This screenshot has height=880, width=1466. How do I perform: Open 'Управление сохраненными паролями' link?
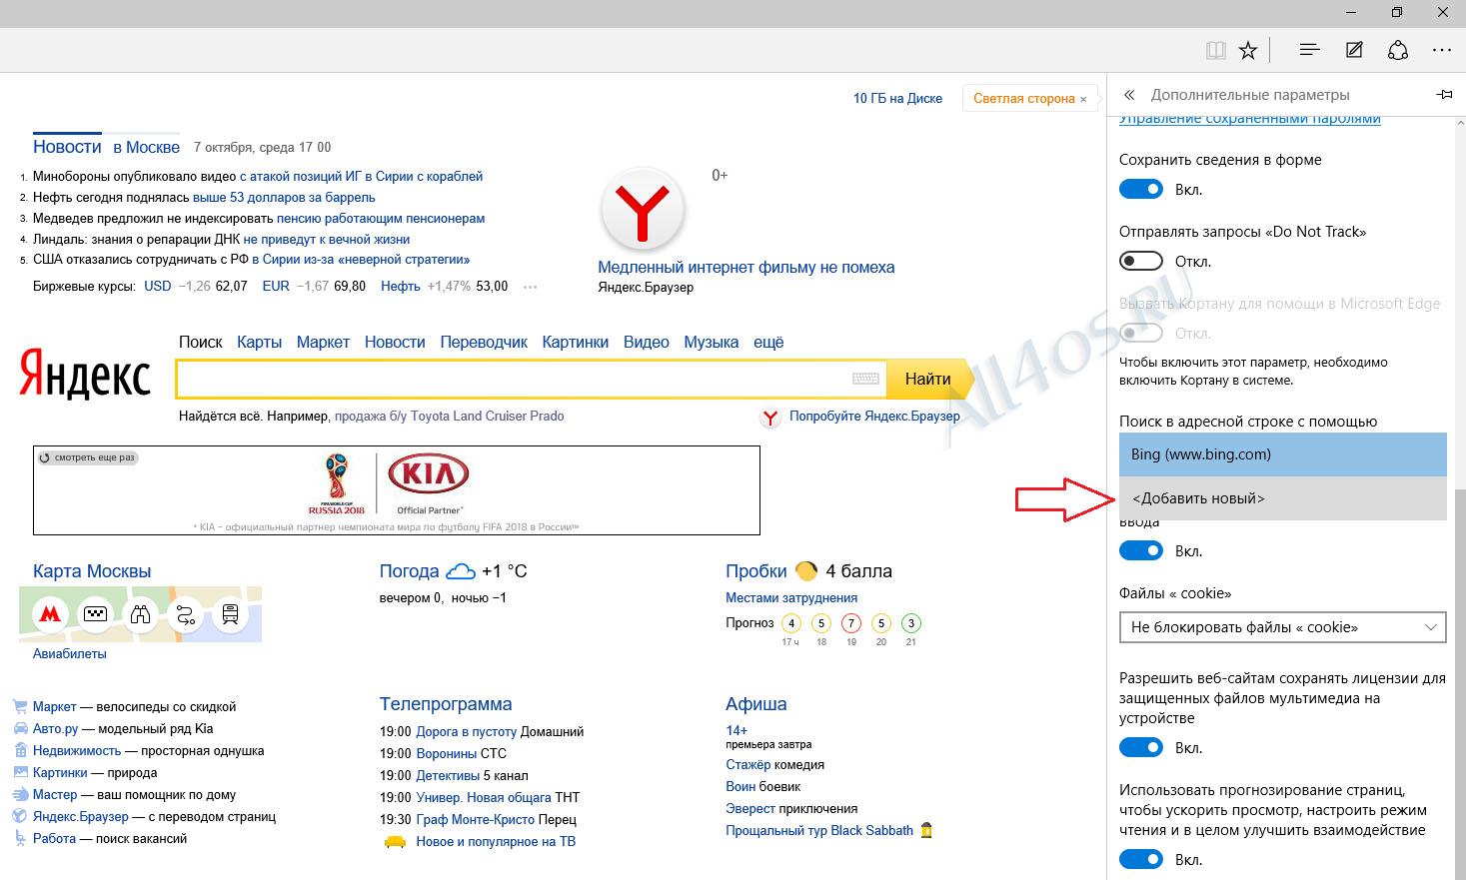pyautogui.click(x=1250, y=119)
